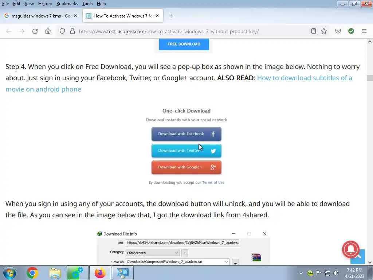Open the network tray icon
The height and width of the screenshot is (280, 373).
click(x=327, y=273)
